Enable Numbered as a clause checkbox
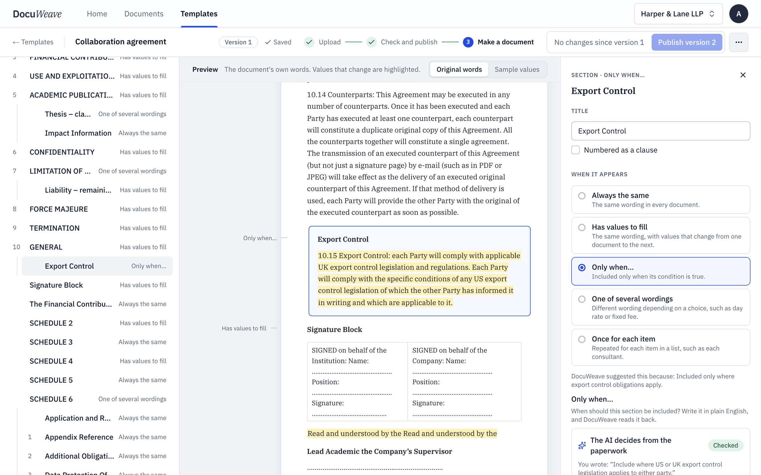The height and width of the screenshot is (475, 761). (576, 150)
